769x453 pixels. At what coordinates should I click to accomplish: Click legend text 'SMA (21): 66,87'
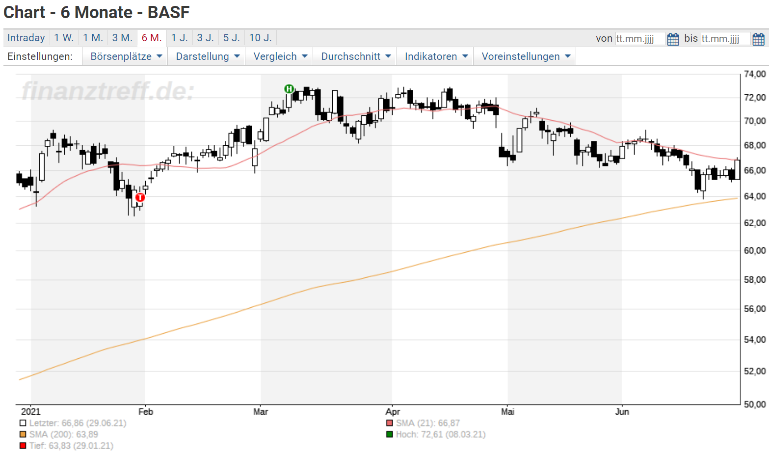click(428, 423)
